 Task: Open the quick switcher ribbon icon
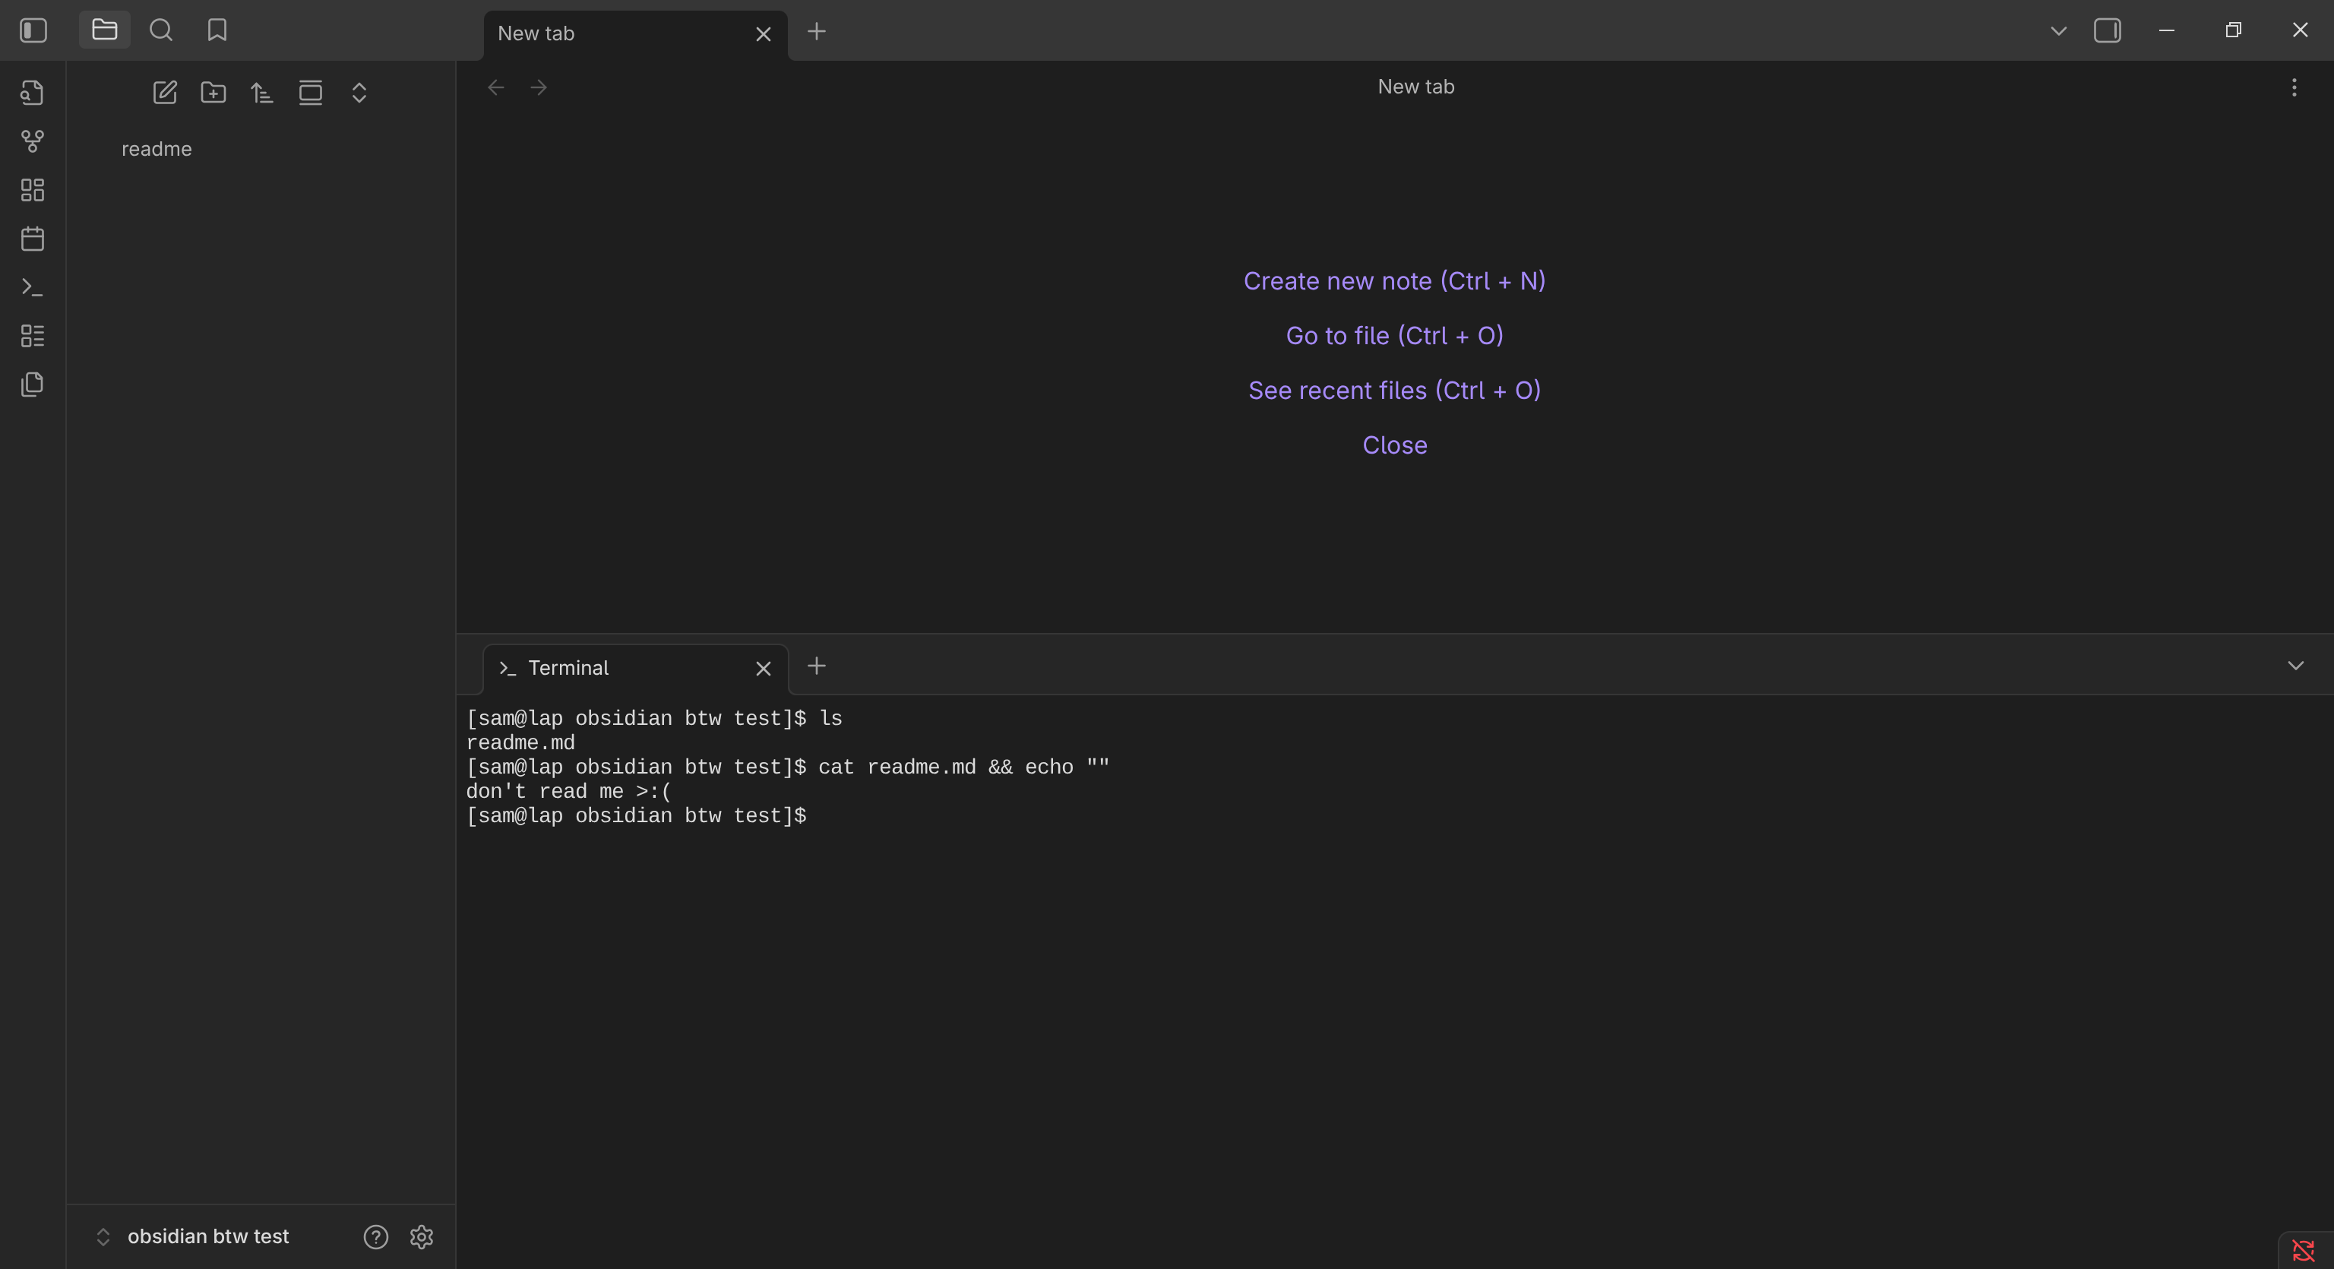point(33,93)
